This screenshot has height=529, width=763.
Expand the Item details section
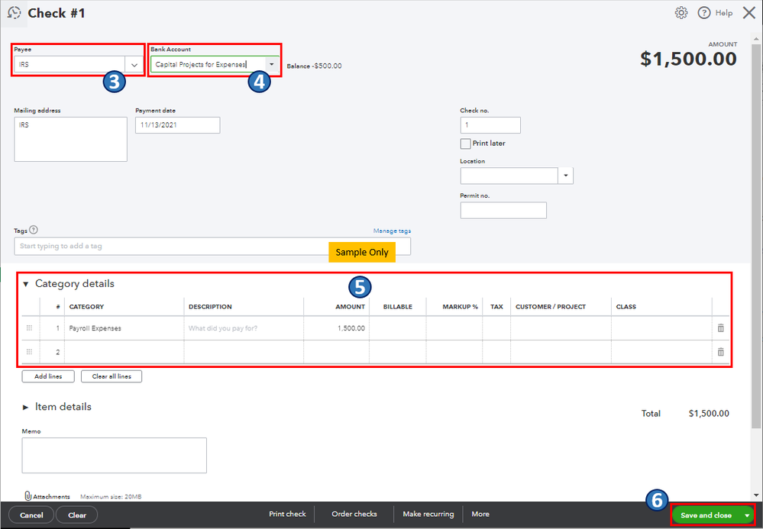26,408
